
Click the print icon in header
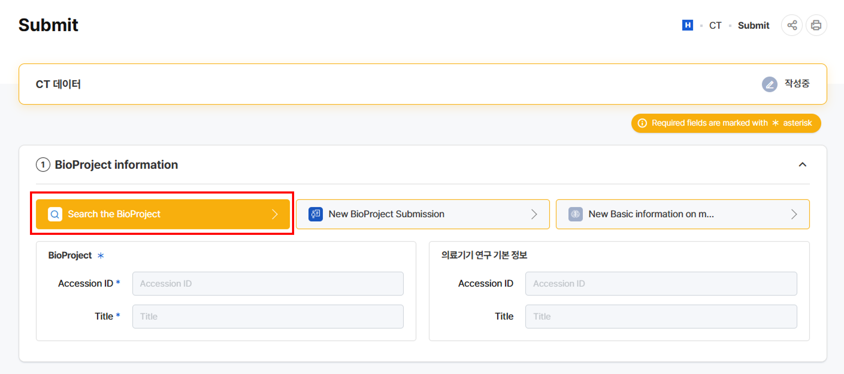(816, 25)
